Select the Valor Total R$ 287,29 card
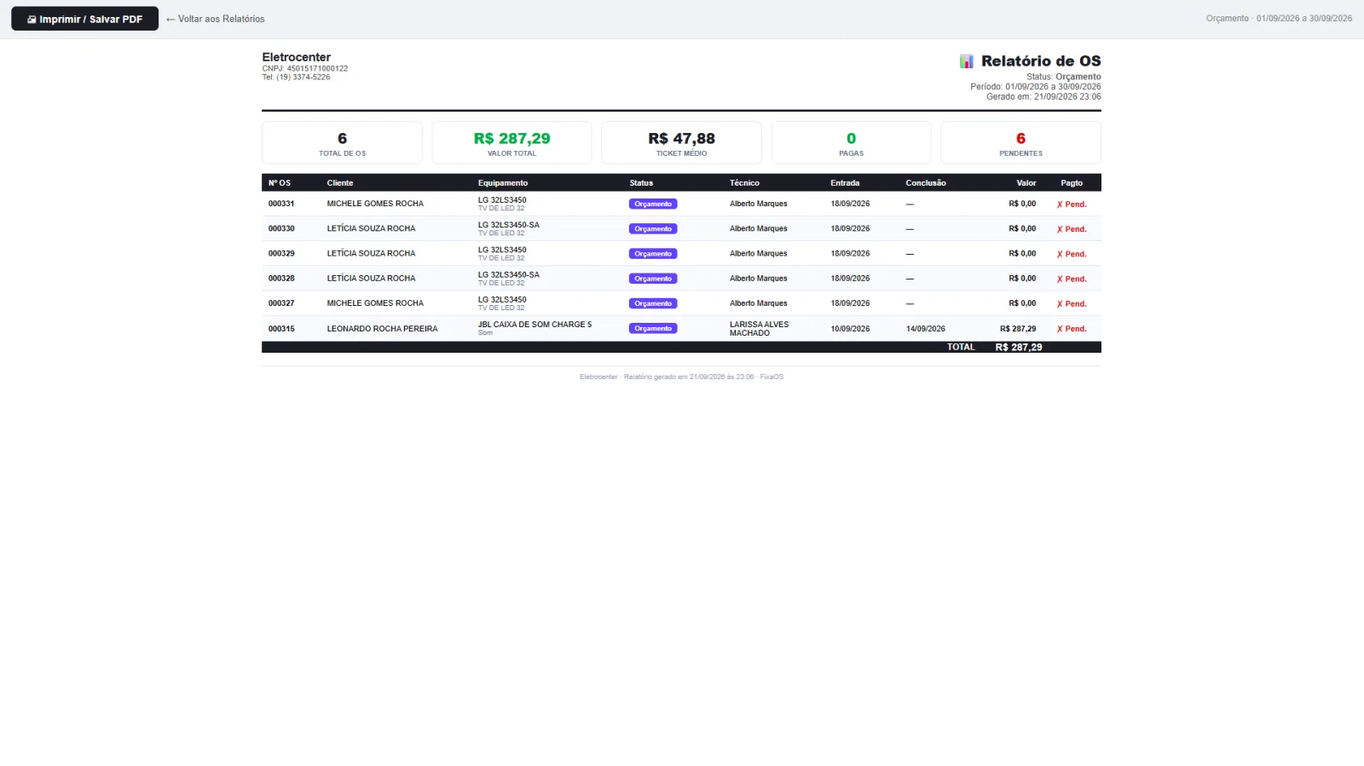The height and width of the screenshot is (766, 1364). click(x=511, y=142)
